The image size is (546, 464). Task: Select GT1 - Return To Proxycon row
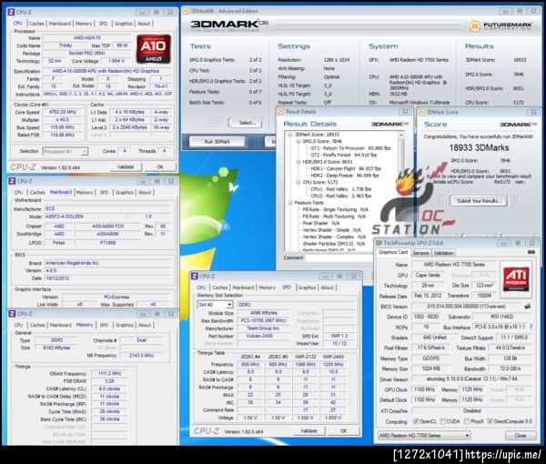pos(350,148)
